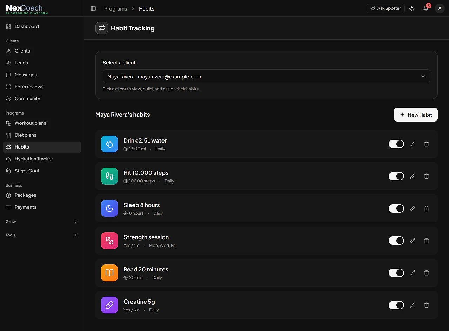
Task: Expand the Grow sidebar section
Action: (x=42, y=222)
